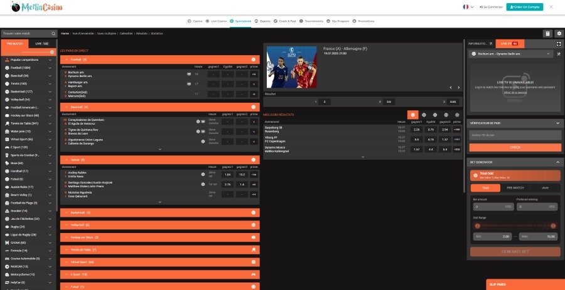Viewport: 565px width, 290px height.
Task: Switch to the LIVE 142 tab
Action: [x=42, y=43]
